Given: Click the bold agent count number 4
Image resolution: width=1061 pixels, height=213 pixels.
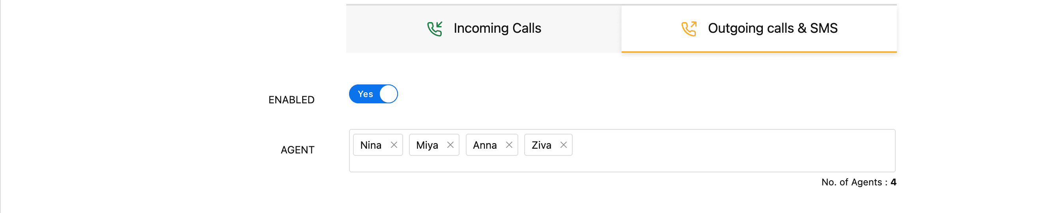Looking at the screenshot, I should [x=893, y=183].
